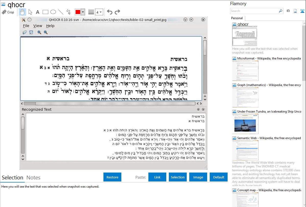Screen dimensions: 306x207
Task: Open the qhocr snapshot thumbnail
Action: (x=244, y=36)
